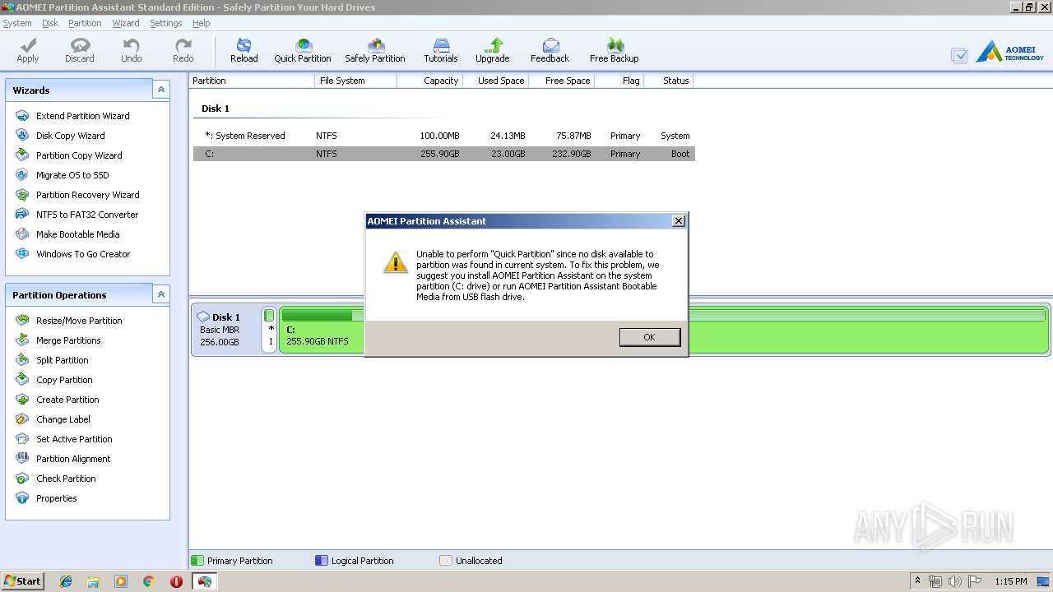Select the System Reserved partition row
Image resolution: width=1053 pixels, height=592 pixels.
(444, 136)
